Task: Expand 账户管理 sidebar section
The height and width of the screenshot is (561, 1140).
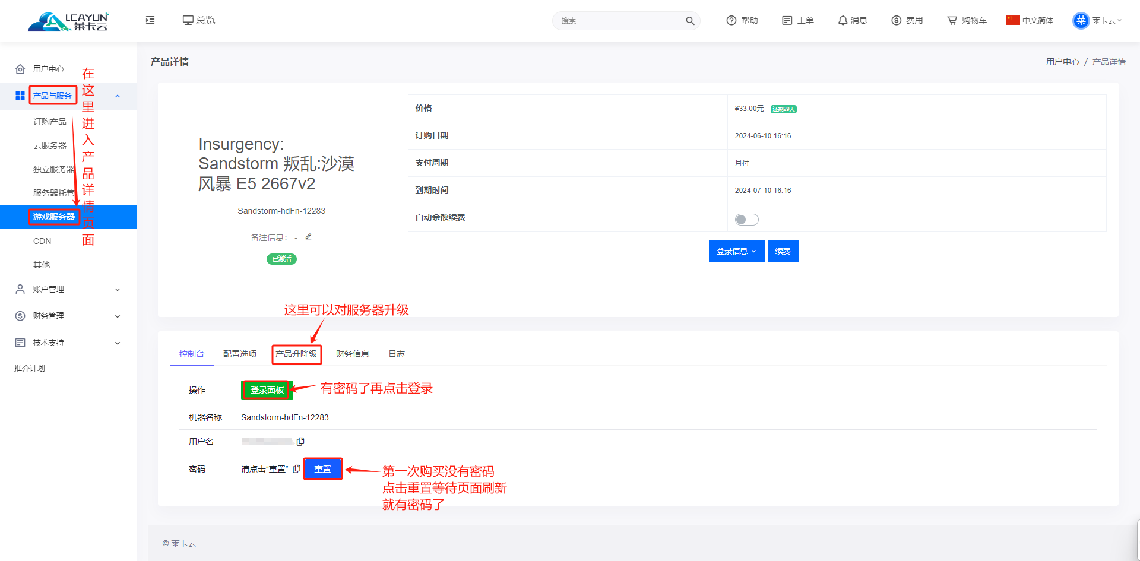Action: 68,289
